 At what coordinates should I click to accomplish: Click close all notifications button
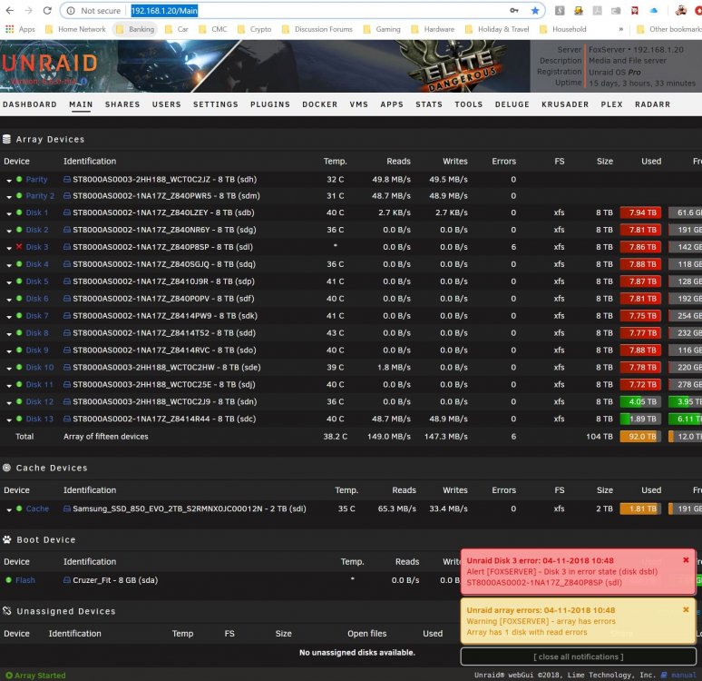[578, 656]
